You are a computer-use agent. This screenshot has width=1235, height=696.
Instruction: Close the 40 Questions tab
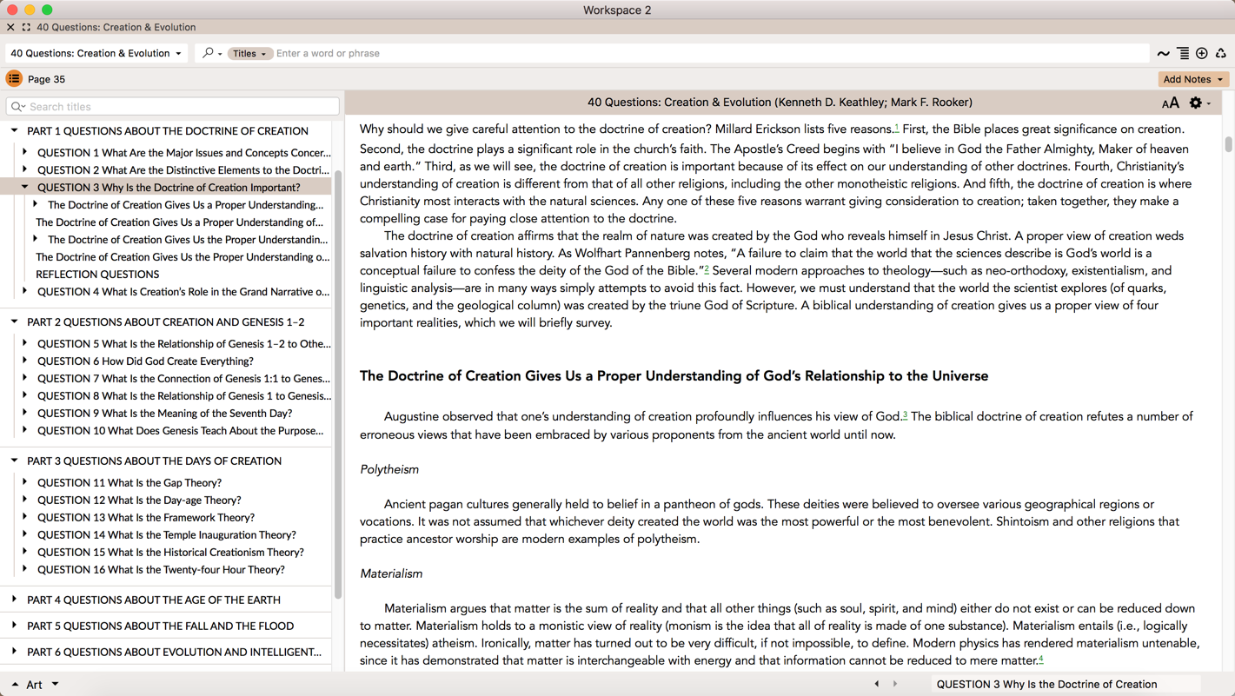[10, 27]
